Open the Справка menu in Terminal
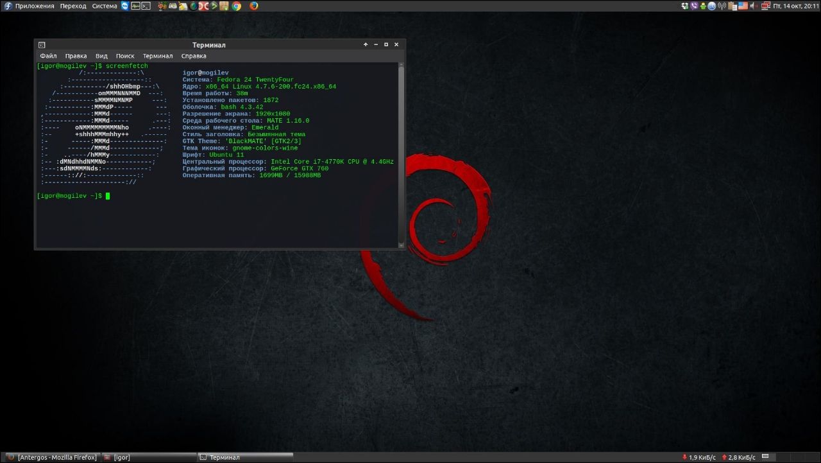Screen dimensions: 821x463 tap(194, 56)
